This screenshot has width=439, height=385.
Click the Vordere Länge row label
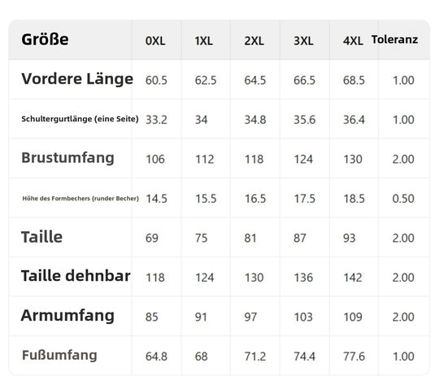click(77, 79)
